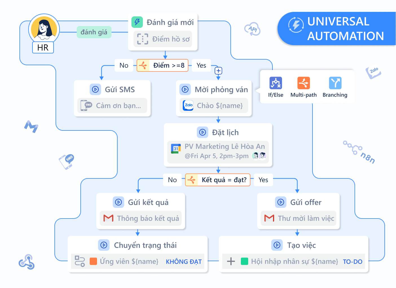Select the Yes branch of Kết quả = đạt?
396x288 pixels.
(263, 180)
